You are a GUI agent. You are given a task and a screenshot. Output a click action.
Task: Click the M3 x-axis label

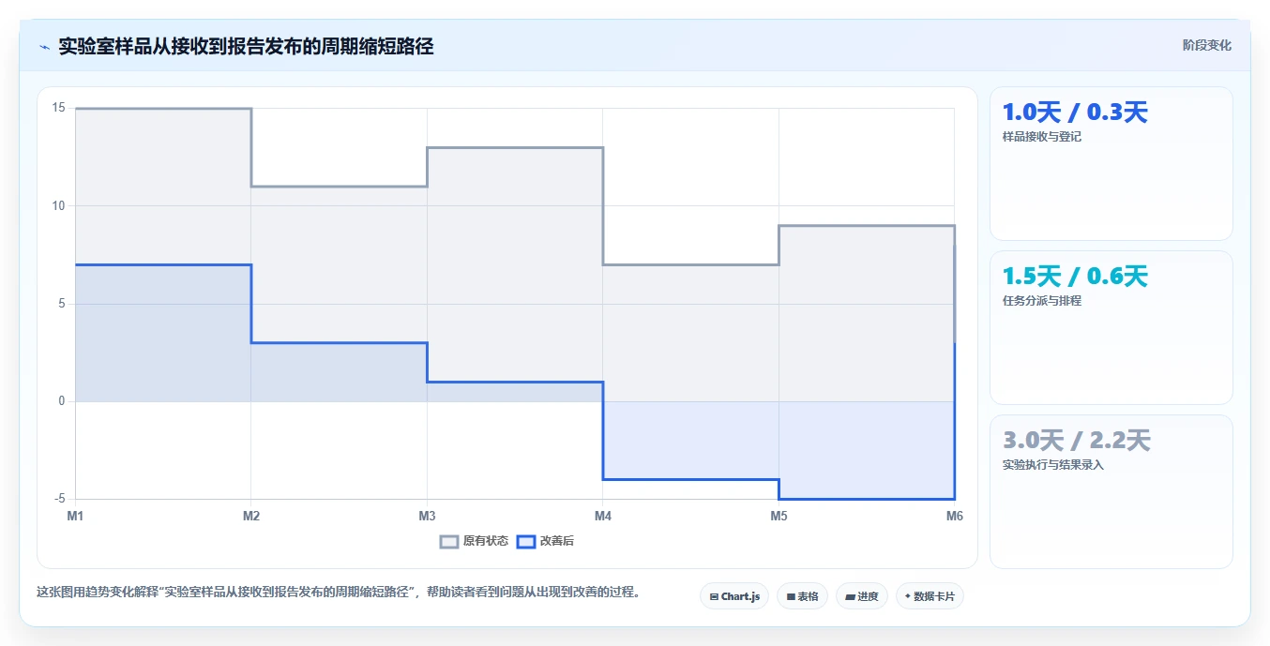(427, 516)
